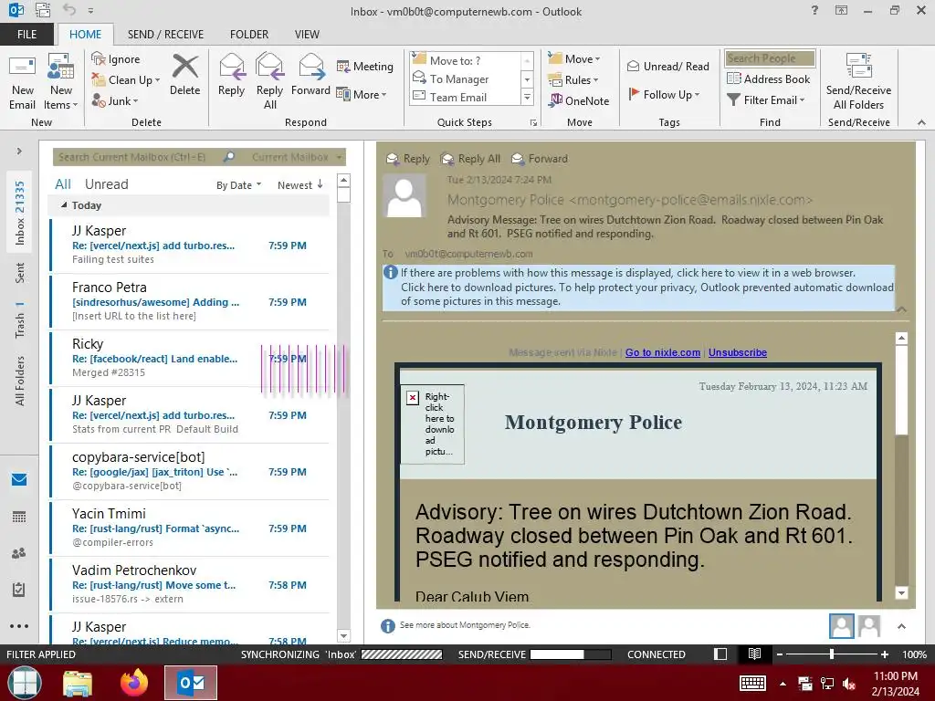Click Send/Receive All Folders
The width and height of the screenshot is (935, 701).
(858, 82)
